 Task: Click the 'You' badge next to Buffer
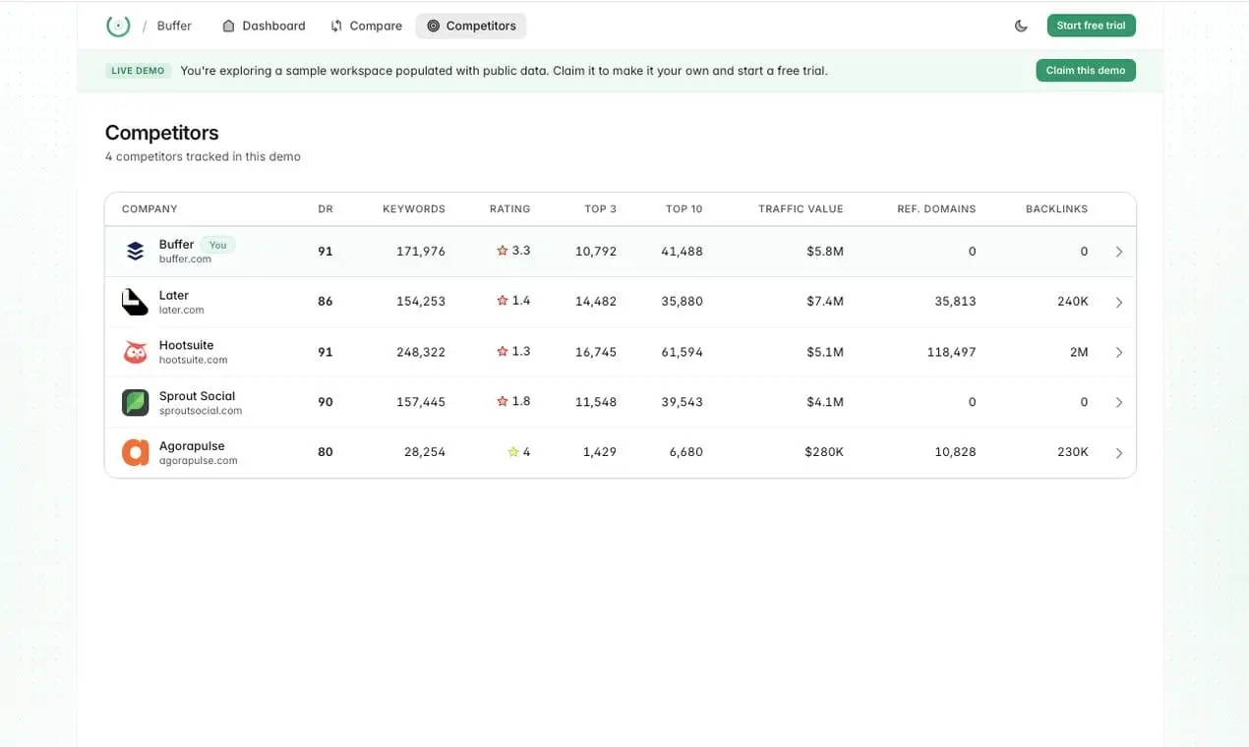[218, 245]
